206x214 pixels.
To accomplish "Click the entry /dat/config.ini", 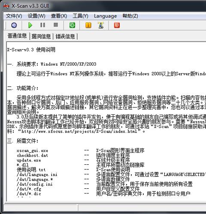I will pyautogui.click(x=34, y=184).
